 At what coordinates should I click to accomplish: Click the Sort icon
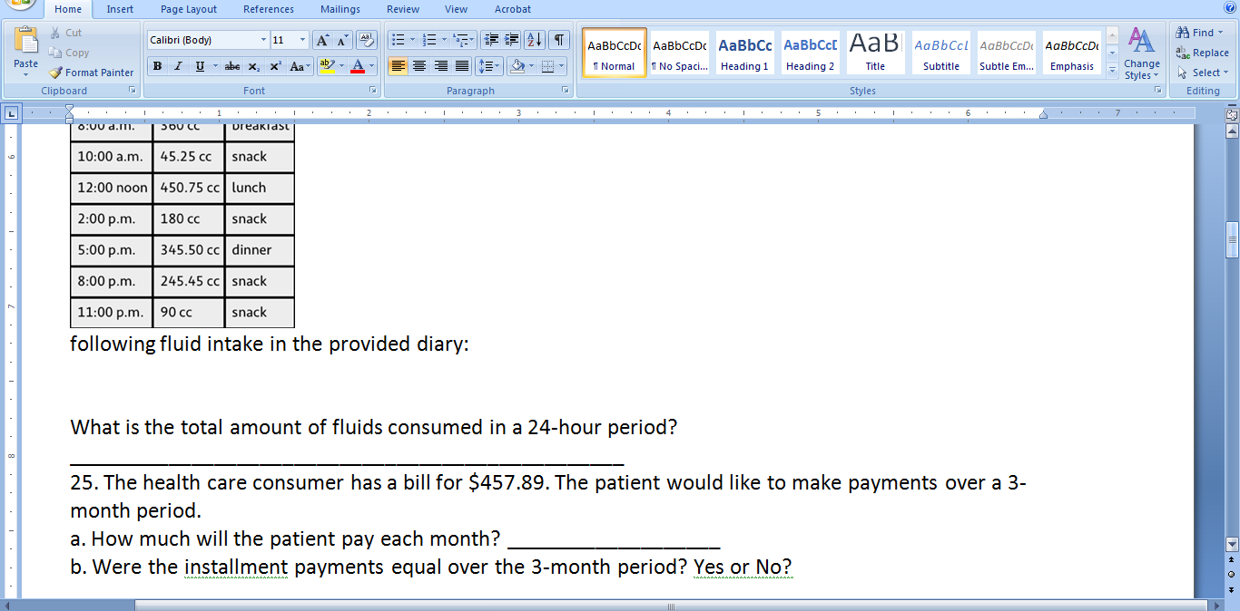pos(535,40)
